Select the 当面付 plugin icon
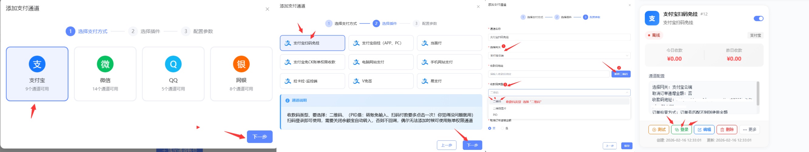 pos(425,43)
